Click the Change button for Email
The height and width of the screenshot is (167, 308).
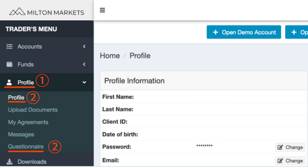tap(290, 161)
